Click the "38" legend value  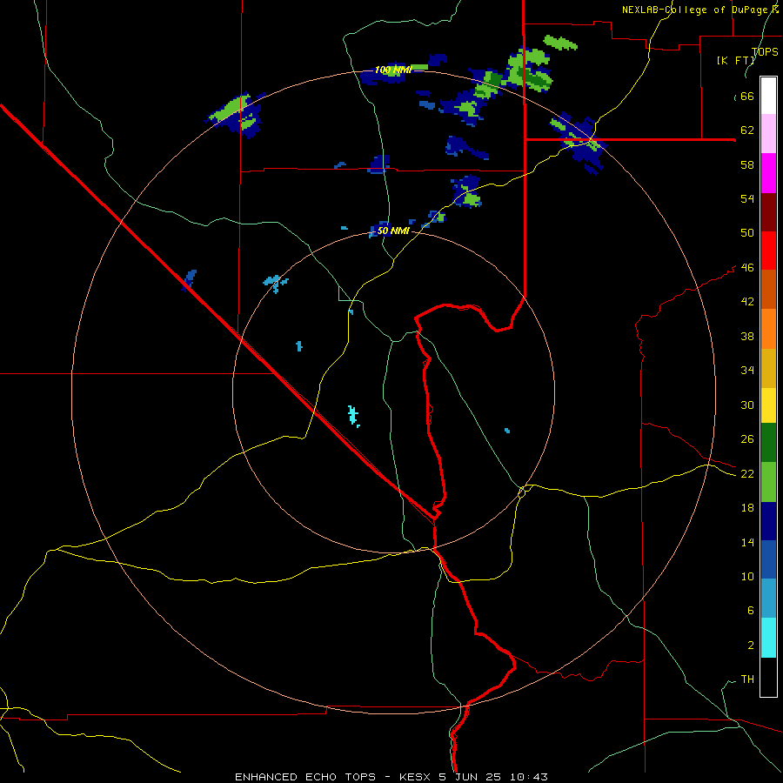click(747, 336)
